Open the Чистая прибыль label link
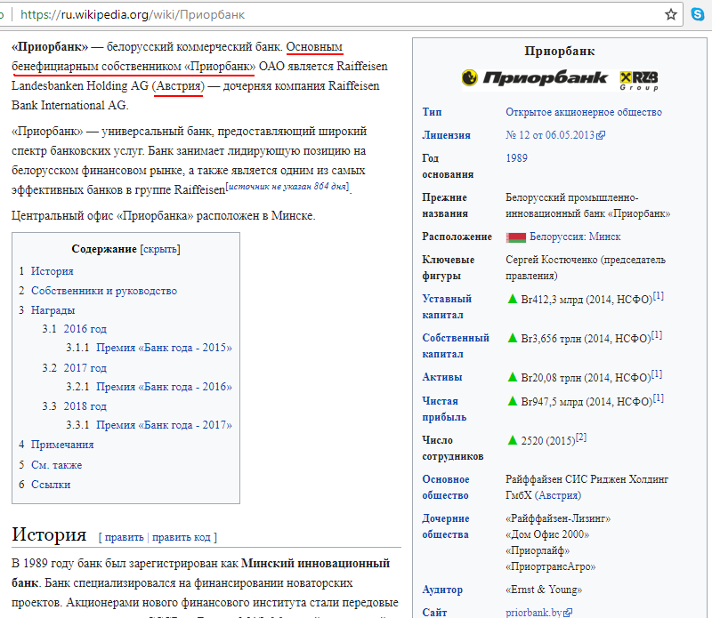The width and height of the screenshot is (712, 618). 444,409
